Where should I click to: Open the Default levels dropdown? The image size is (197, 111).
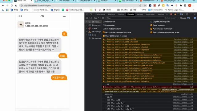point(171,18)
